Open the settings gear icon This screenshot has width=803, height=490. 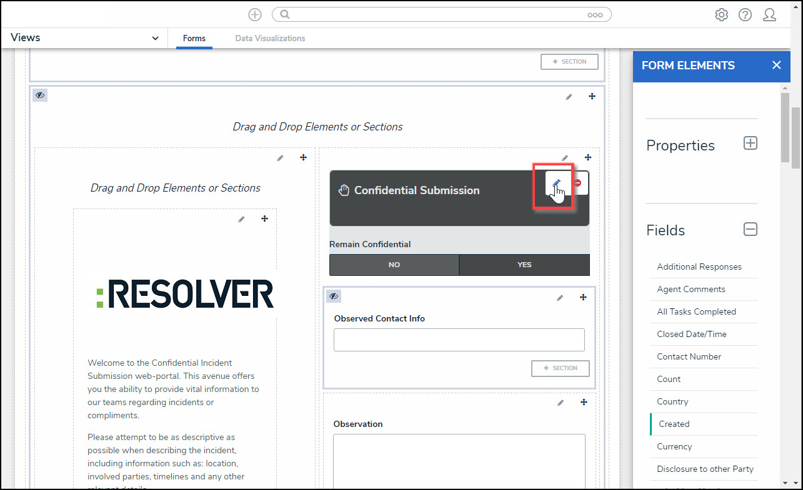tap(721, 15)
